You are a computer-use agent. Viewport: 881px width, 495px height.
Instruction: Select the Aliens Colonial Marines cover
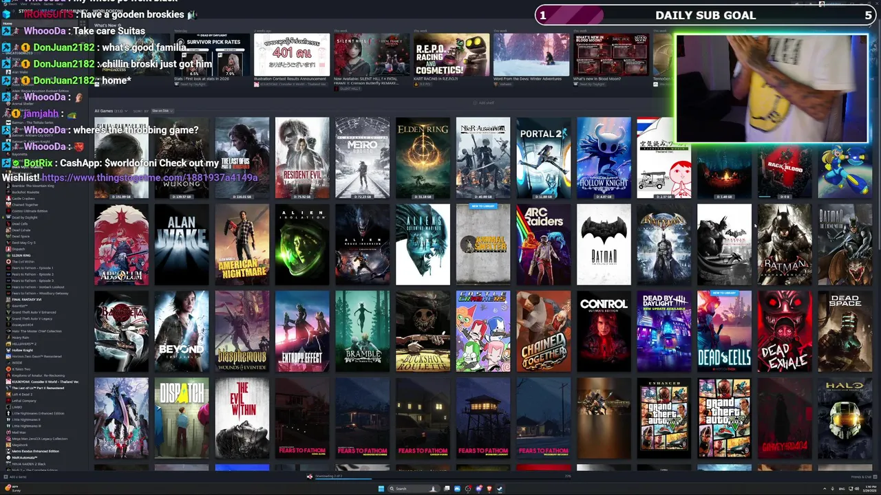[x=423, y=245]
